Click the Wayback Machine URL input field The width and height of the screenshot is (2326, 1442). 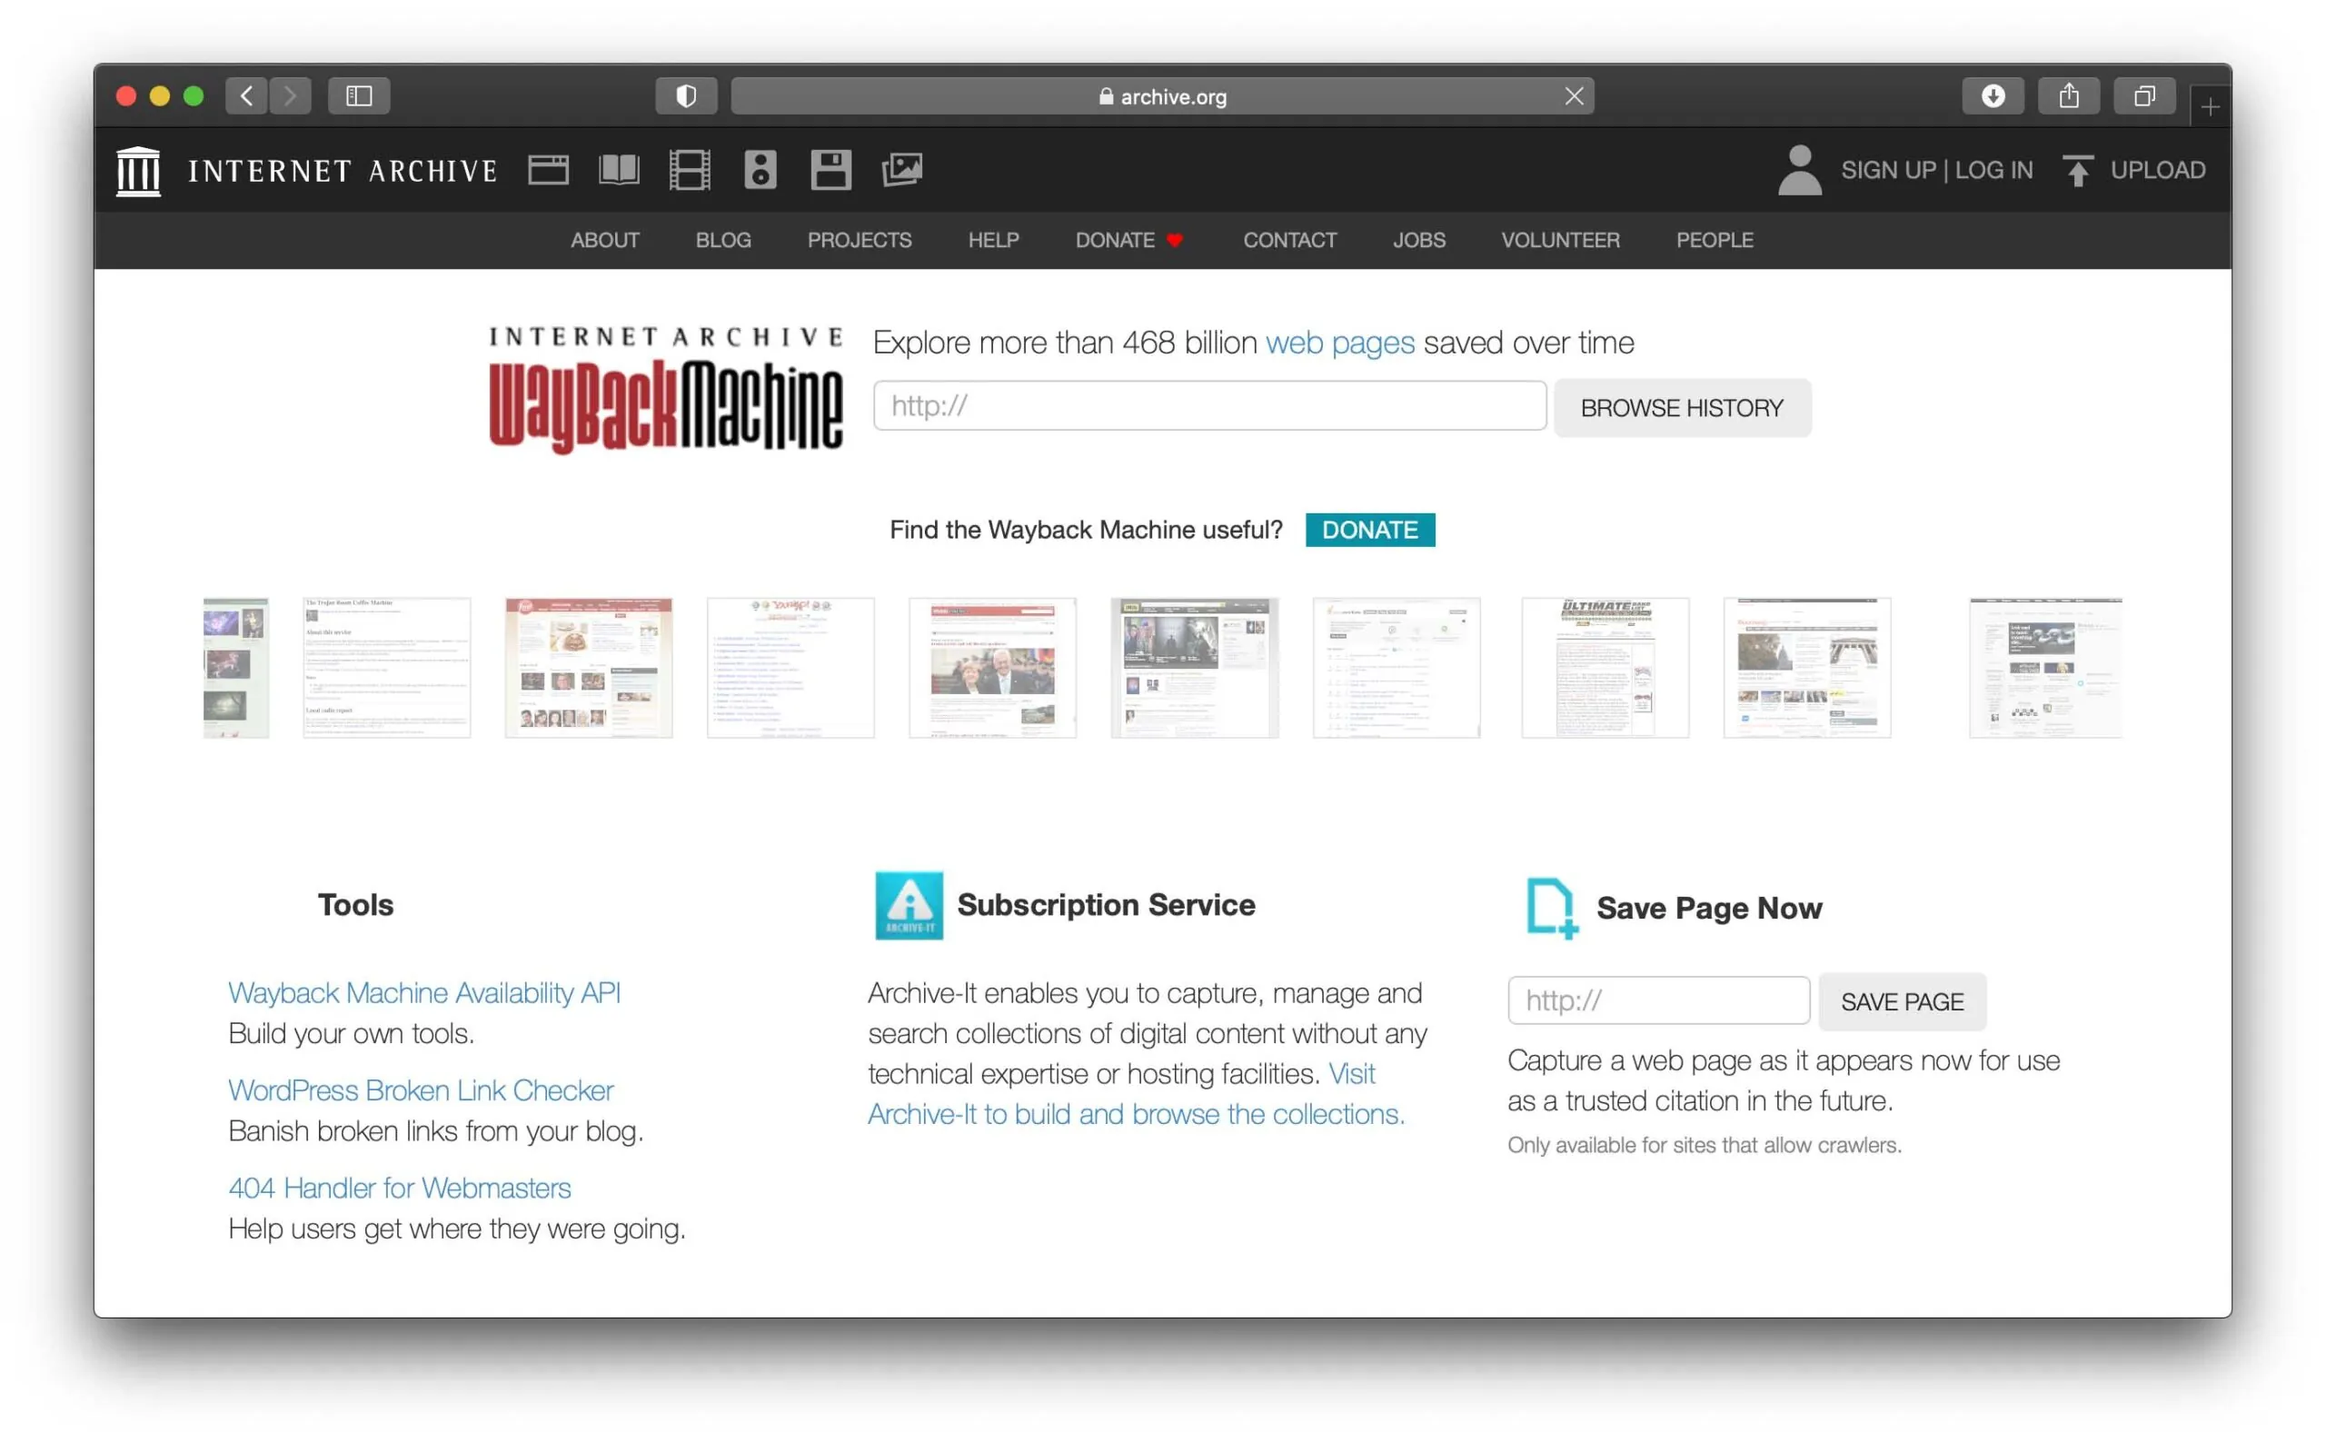pos(1208,405)
